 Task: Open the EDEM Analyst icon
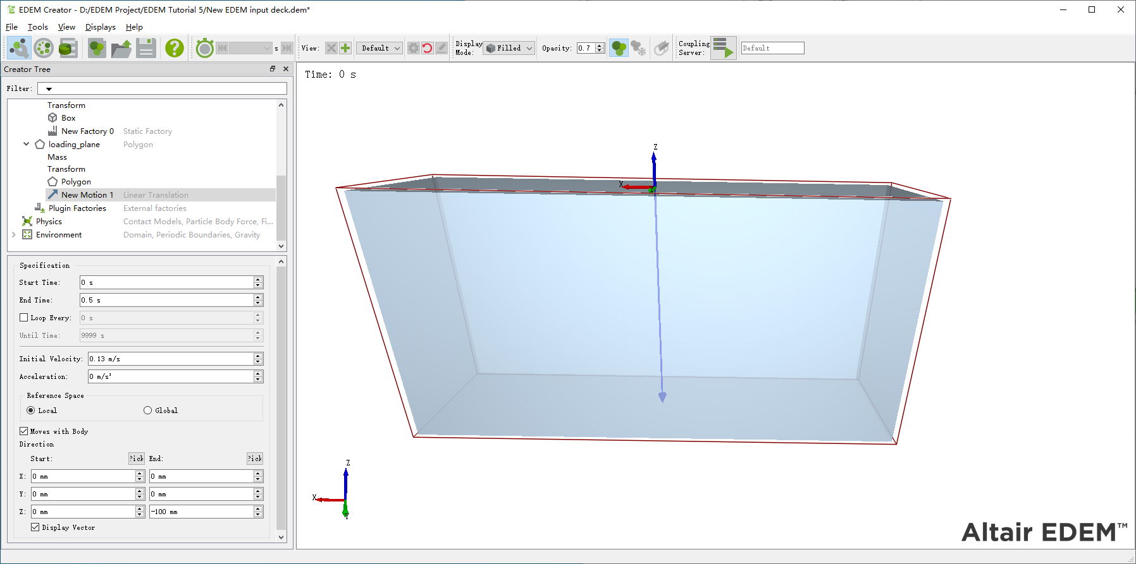(68, 48)
